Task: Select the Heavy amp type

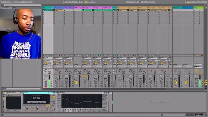Action: click(44, 105)
